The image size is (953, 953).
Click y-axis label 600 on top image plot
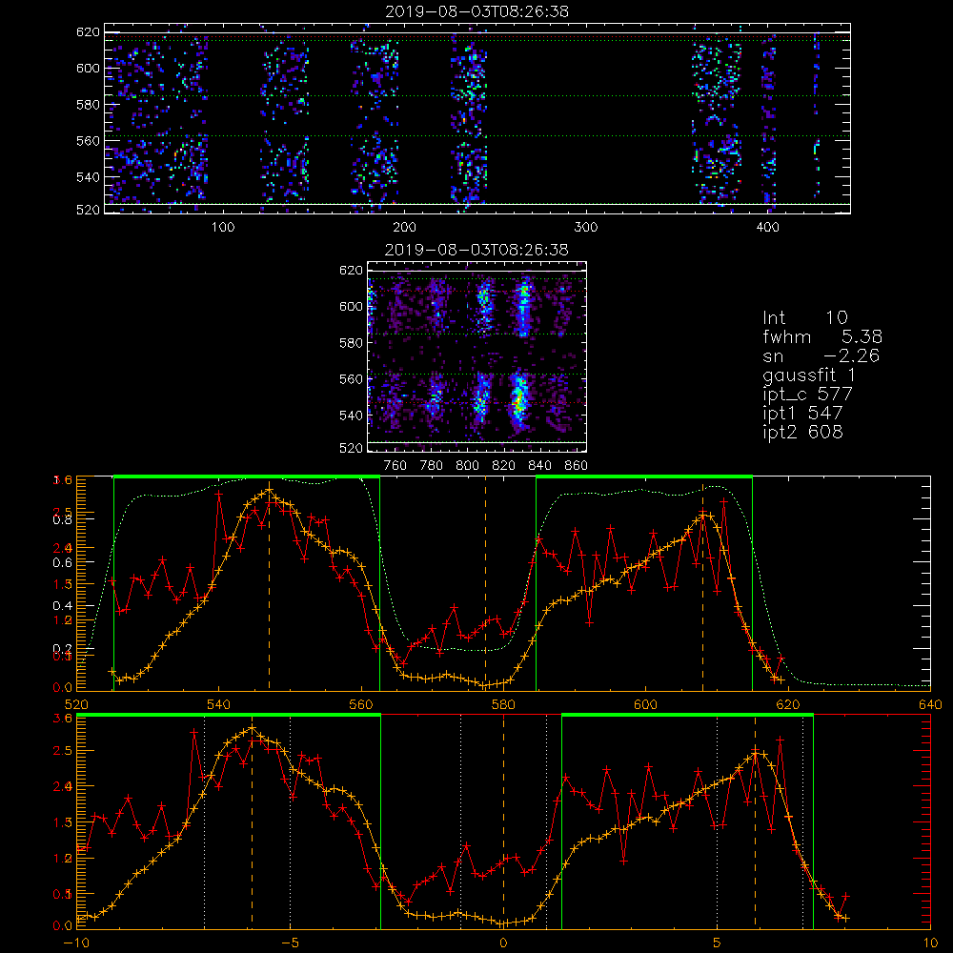pos(88,68)
